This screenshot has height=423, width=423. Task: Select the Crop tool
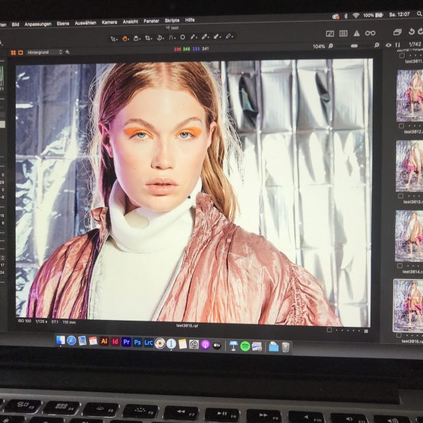148,38
